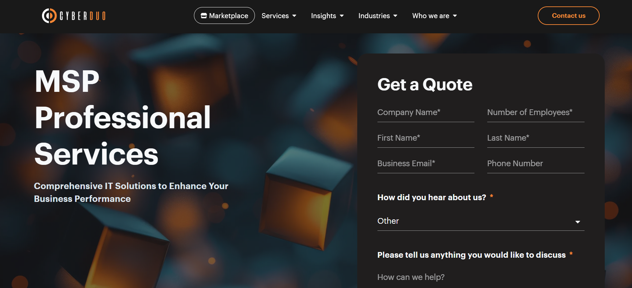Screen dimensions: 632x288
Task: Focus the Number of Employees field
Action: click(536, 113)
